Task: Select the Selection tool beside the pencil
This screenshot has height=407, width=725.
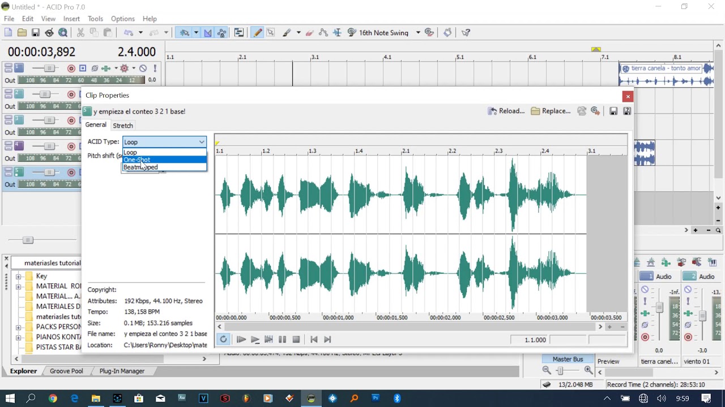Action: tap(271, 33)
